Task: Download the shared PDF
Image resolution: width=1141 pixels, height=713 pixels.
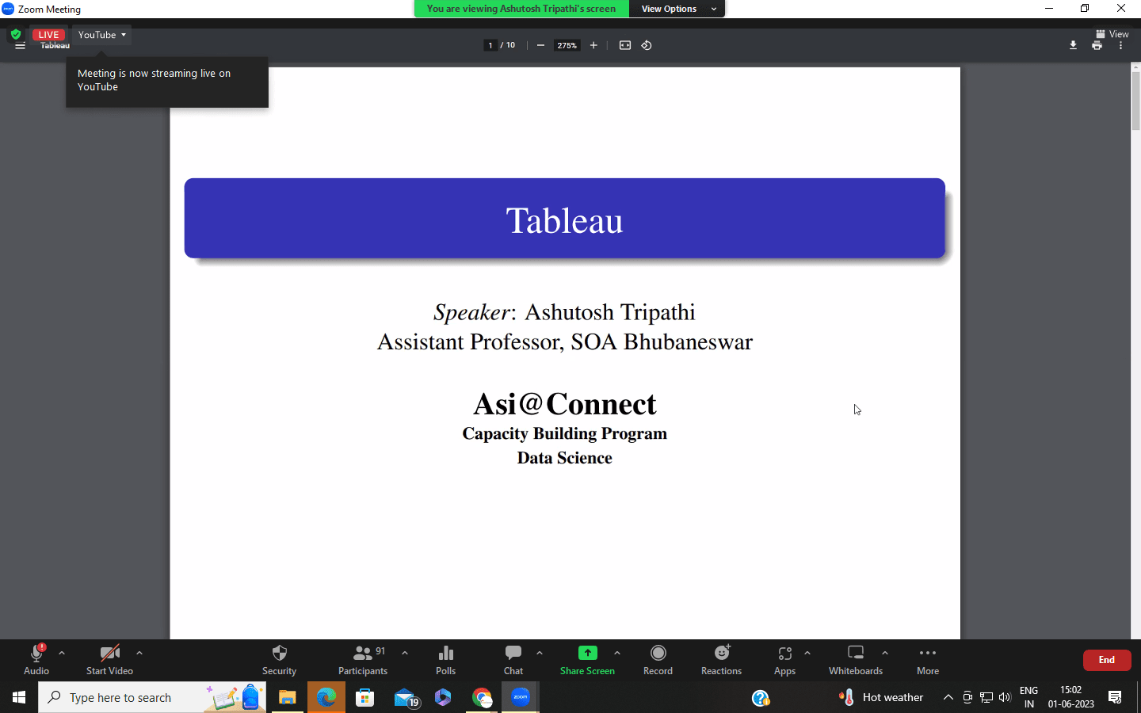Action: coord(1073,45)
